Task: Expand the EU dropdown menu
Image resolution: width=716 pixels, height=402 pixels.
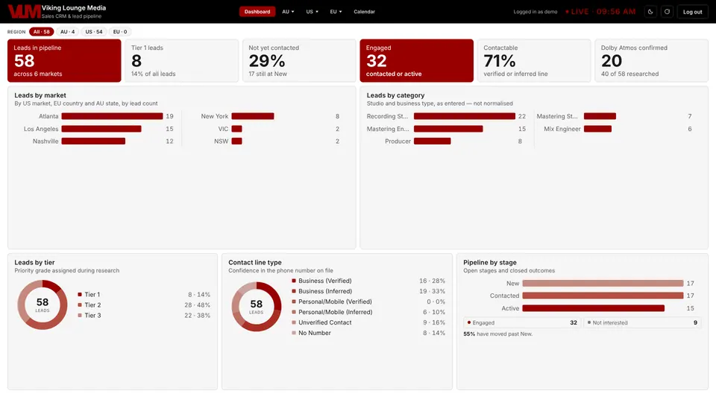Action: click(x=336, y=12)
